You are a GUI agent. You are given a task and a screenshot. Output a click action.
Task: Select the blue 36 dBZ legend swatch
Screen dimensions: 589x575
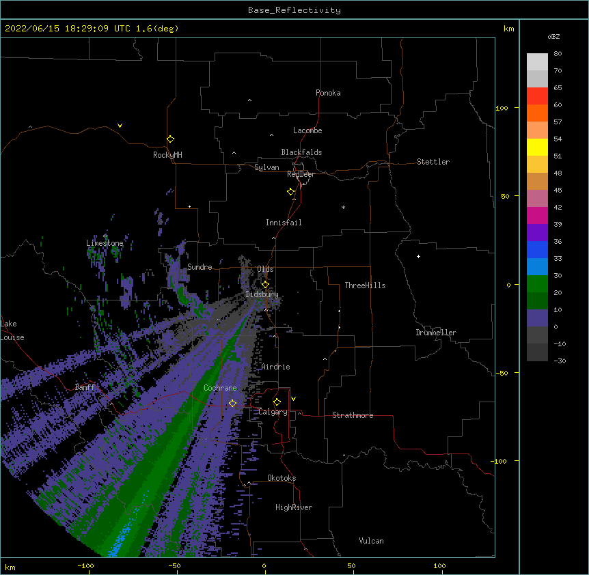(x=537, y=249)
